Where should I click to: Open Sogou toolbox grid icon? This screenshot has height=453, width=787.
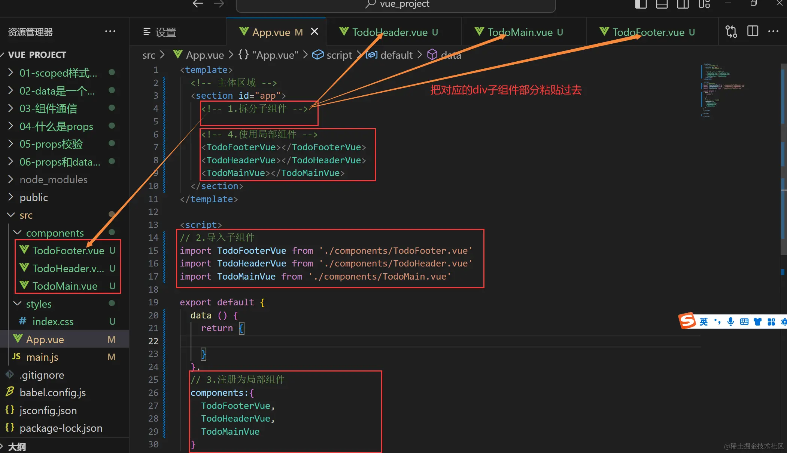771,321
